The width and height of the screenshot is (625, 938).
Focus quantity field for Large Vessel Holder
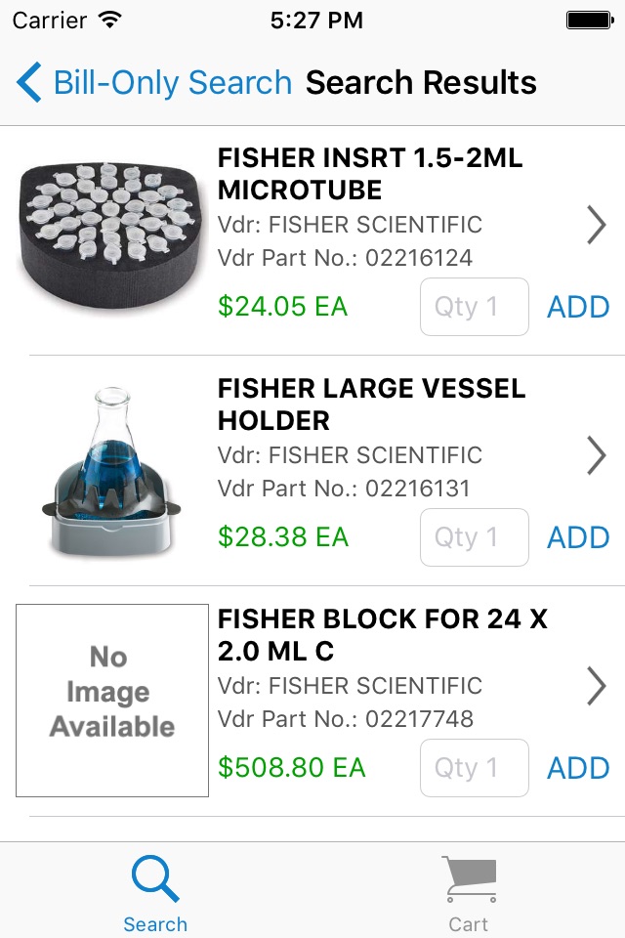(x=475, y=537)
